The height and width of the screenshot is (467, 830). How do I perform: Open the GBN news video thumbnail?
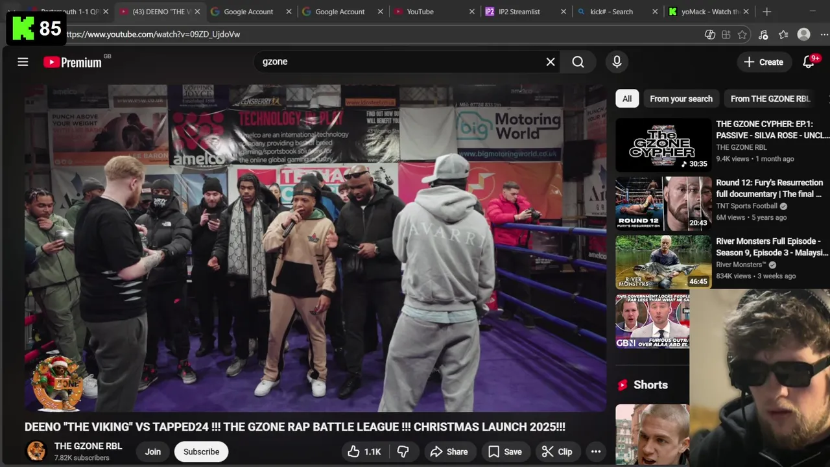tap(652, 320)
